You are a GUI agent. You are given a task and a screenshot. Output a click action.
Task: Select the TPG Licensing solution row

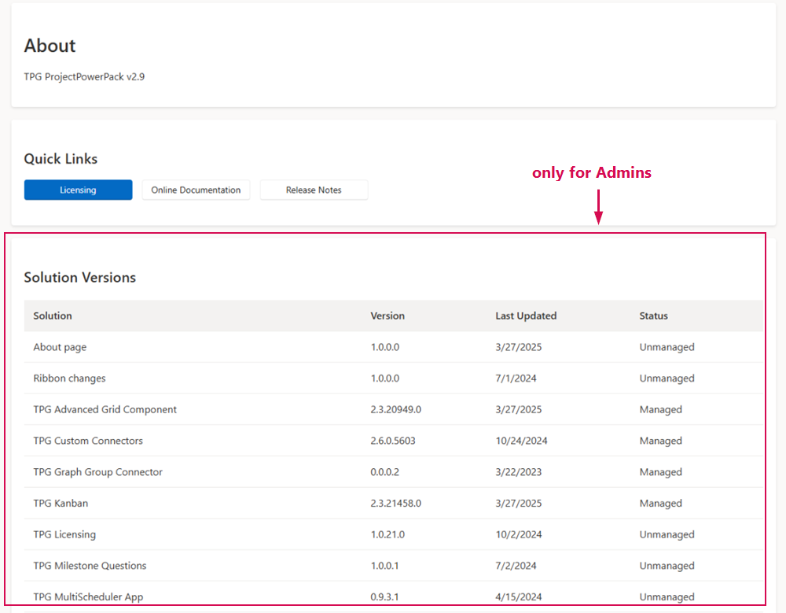pyautogui.click(x=64, y=534)
